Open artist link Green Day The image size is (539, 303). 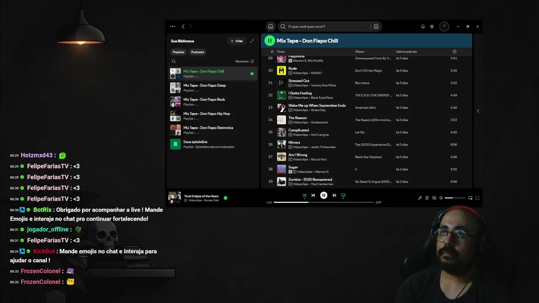[x=318, y=110]
